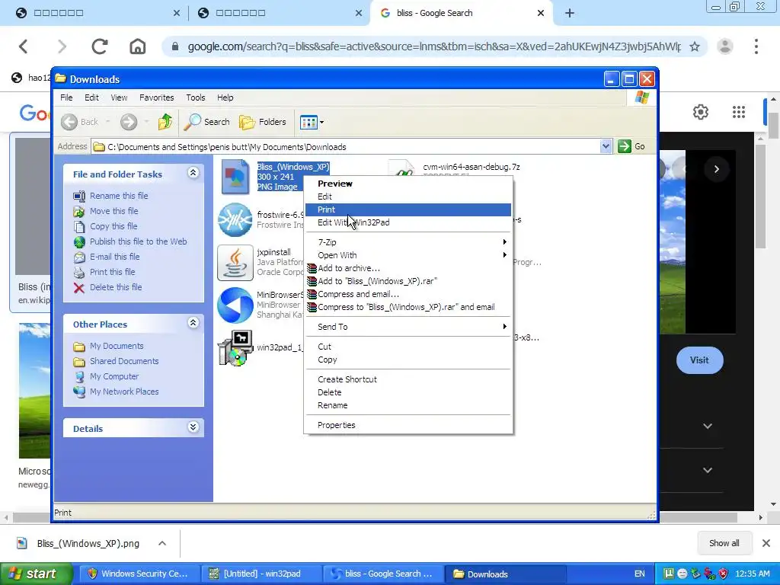Image resolution: width=780 pixels, height=585 pixels.
Task: Toggle the Folders pane button
Action: (x=263, y=121)
